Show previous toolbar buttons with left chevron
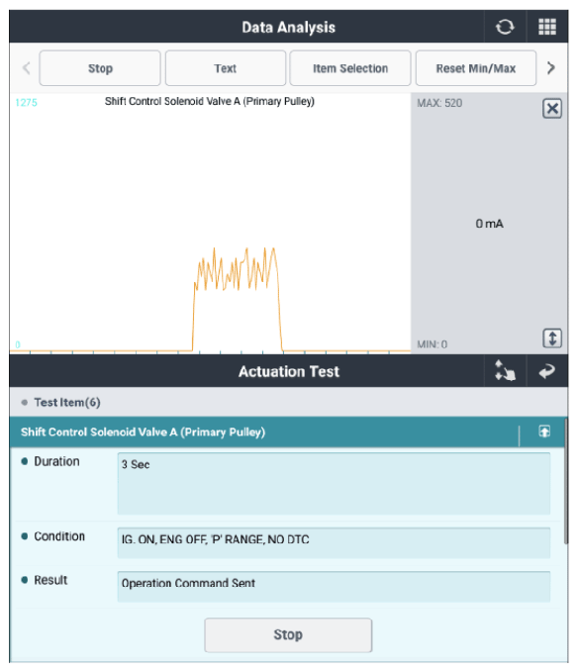This screenshot has height=672, width=578. (27, 67)
